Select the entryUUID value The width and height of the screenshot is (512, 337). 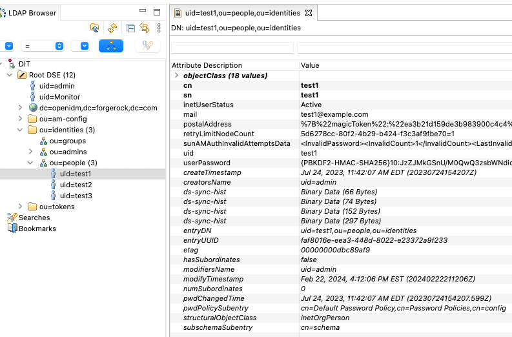pyautogui.click(x=374, y=240)
